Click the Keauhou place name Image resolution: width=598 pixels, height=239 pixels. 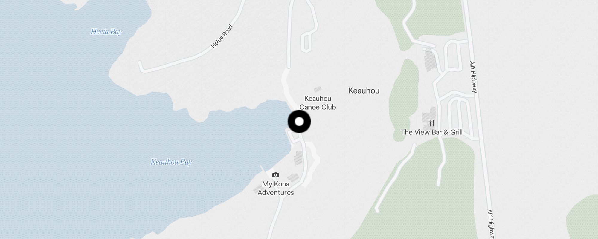(364, 91)
